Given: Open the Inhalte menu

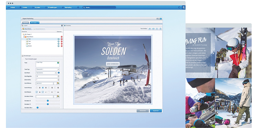Looking at the screenshot, I should [23, 7].
